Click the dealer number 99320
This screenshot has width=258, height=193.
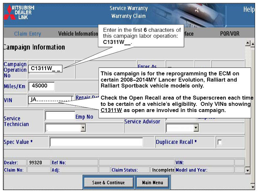point(35,163)
